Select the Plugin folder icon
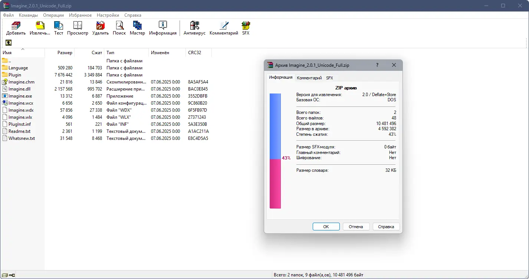Viewport: 529px width, 279px height. pyautogui.click(x=5, y=75)
